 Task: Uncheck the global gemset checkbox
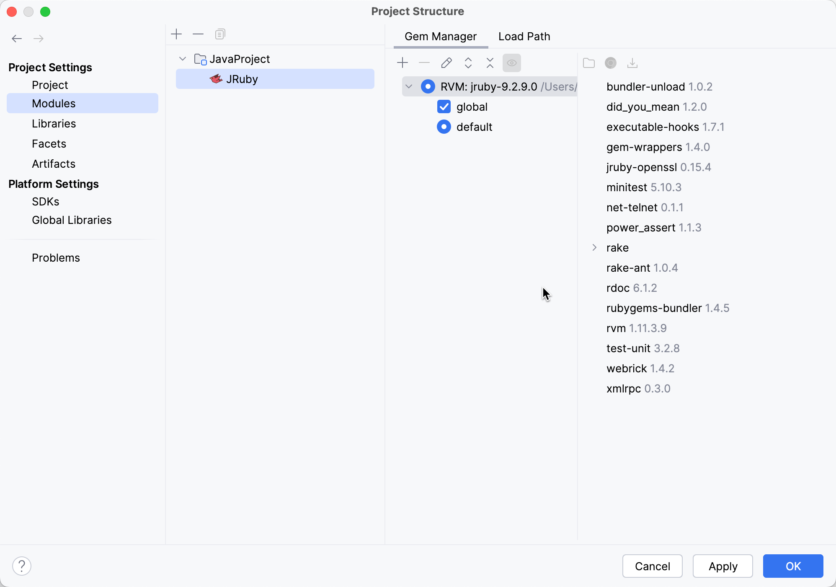444,106
